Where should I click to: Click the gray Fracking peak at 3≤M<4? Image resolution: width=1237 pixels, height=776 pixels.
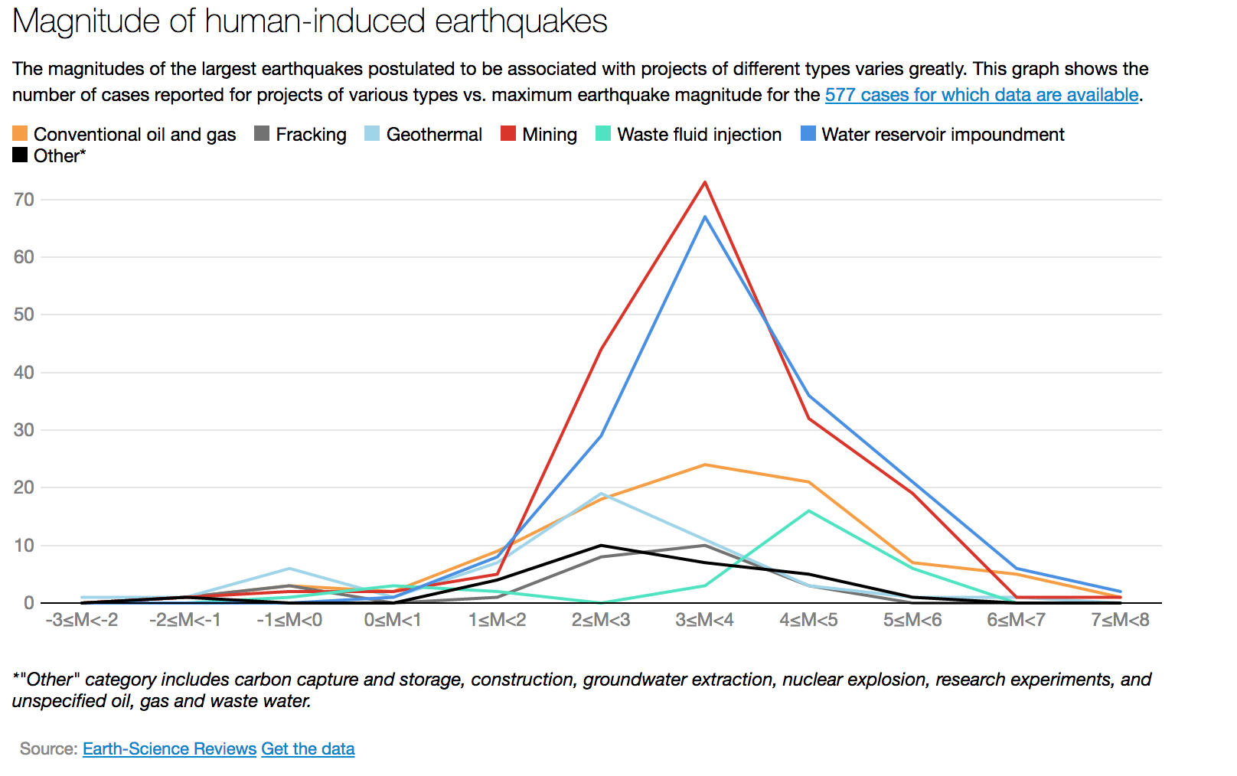(704, 546)
